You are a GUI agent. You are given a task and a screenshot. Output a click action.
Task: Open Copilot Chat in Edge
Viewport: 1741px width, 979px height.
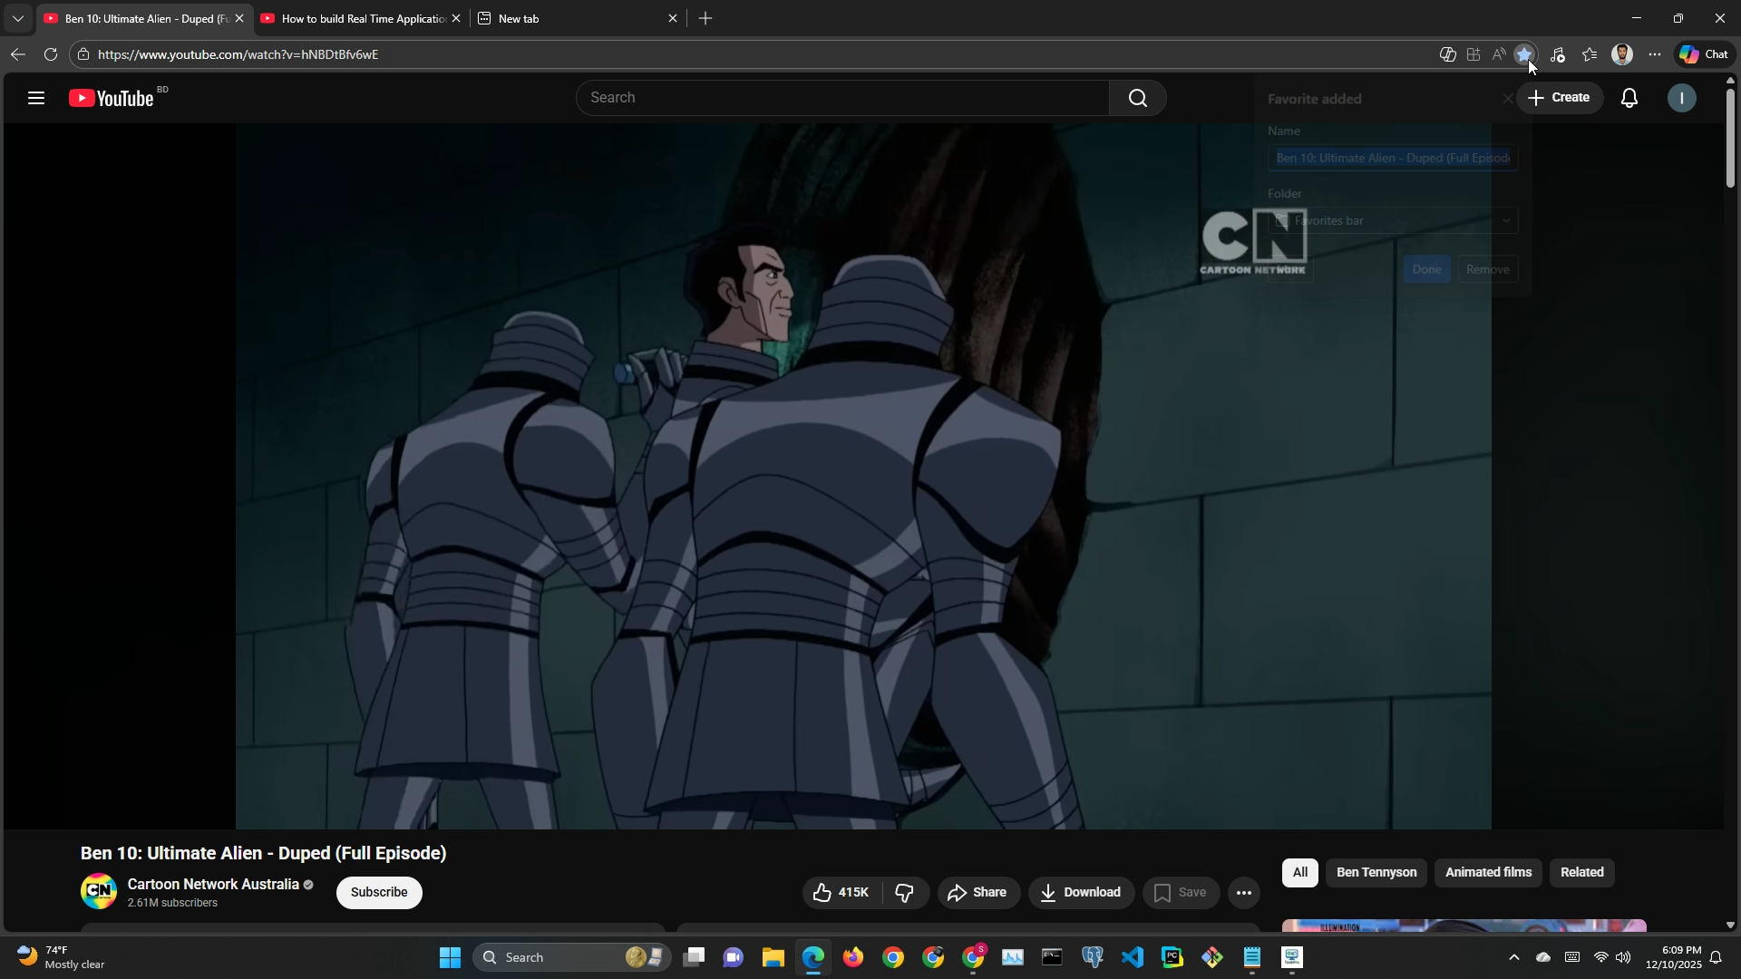pyautogui.click(x=1704, y=54)
